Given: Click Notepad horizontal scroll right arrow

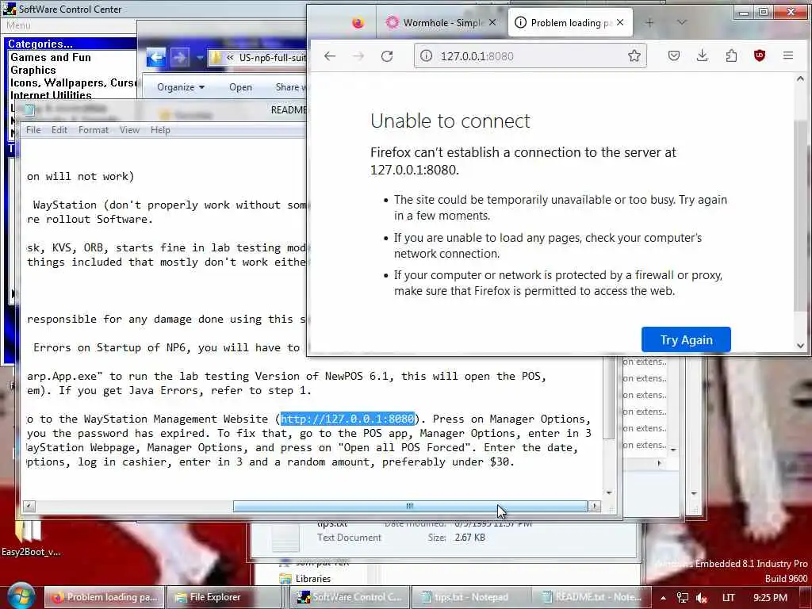Looking at the screenshot, I should 595,506.
